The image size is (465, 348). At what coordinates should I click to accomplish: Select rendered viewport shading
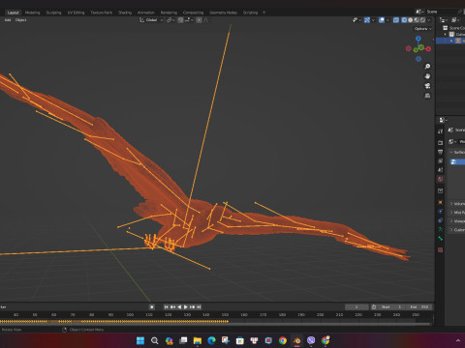coord(422,20)
